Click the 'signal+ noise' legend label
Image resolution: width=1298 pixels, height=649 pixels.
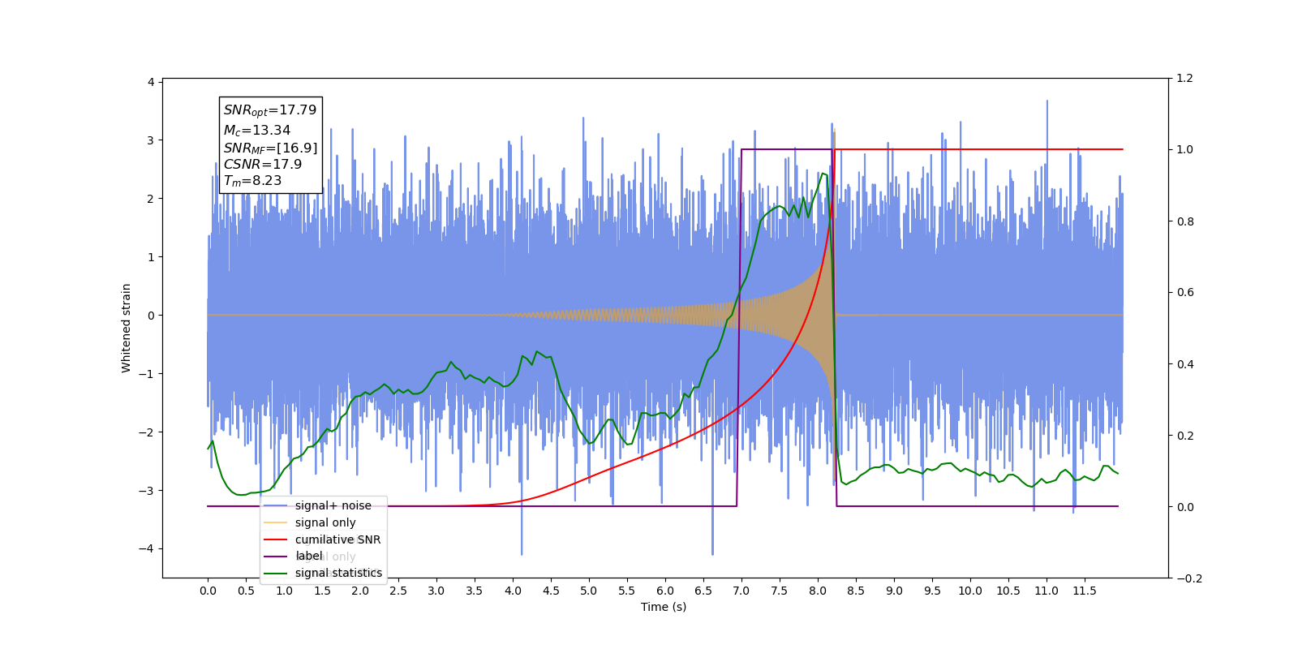[333, 505]
